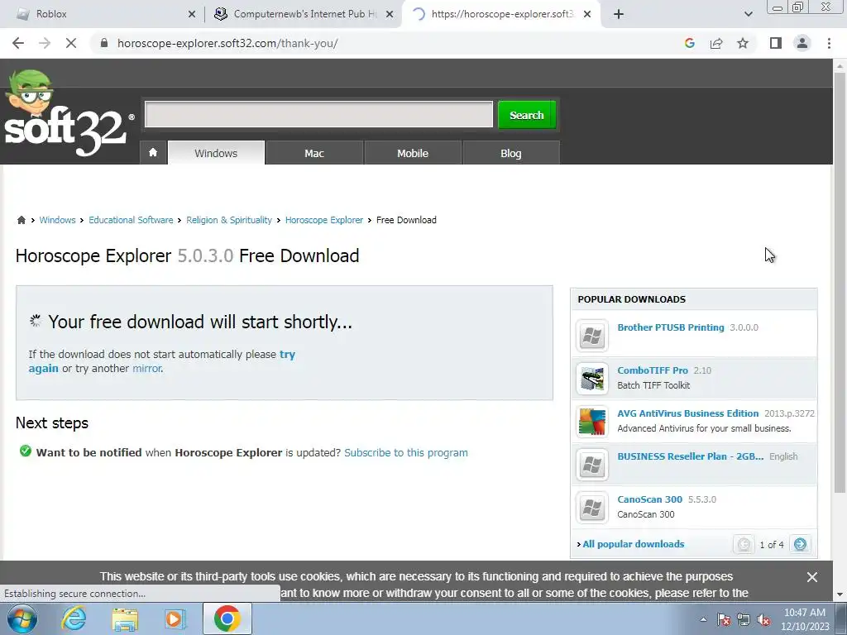Click Horoscope Explorer breadcrumb link
Screen dimensions: 847x635
point(324,220)
